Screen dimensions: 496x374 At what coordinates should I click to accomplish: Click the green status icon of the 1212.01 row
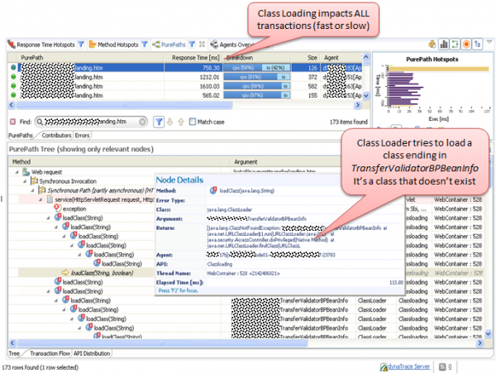pyautogui.click(x=13, y=77)
